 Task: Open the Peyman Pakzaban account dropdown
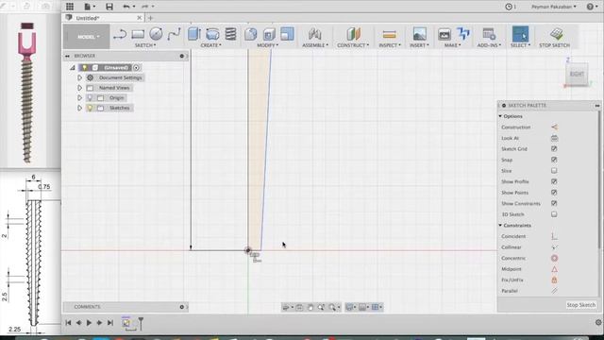pos(554,7)
